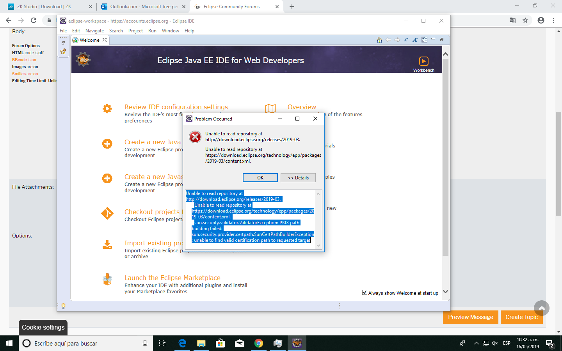Click the restore icon in Eclipse left trim
This screenshot has height=351, width=562.
coord(63,43)
